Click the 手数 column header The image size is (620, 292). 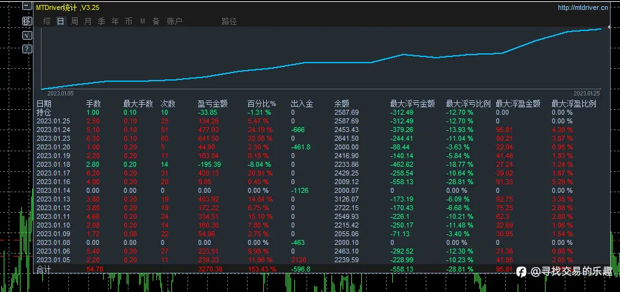pos(94,104)
